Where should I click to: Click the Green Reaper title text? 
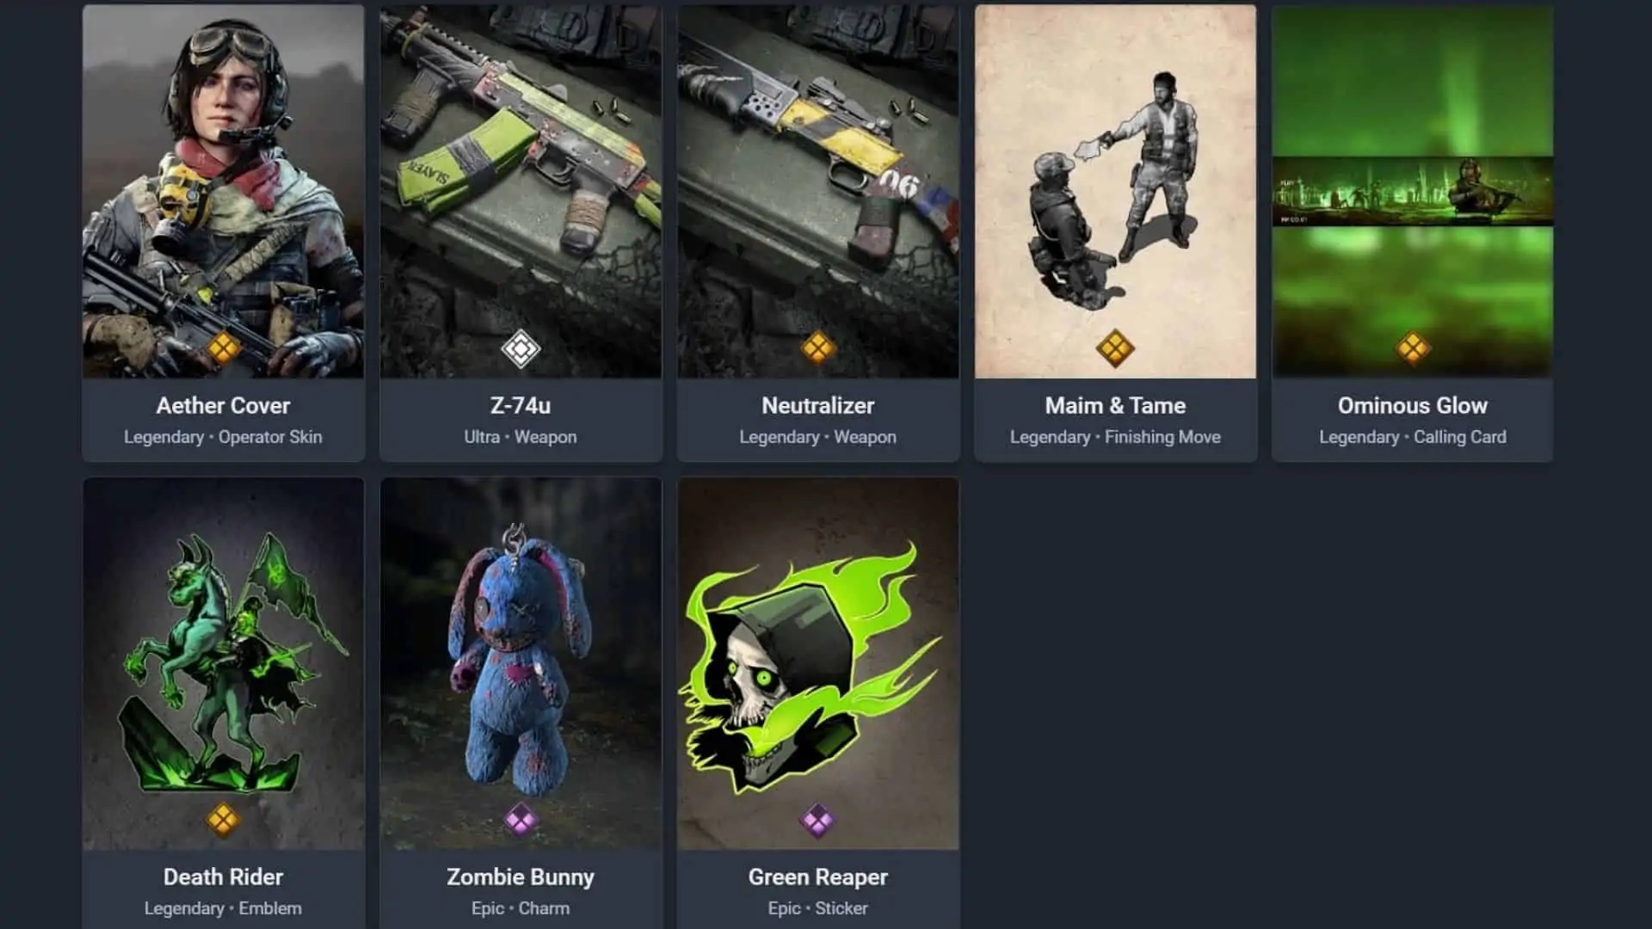[x=817, y=877]
